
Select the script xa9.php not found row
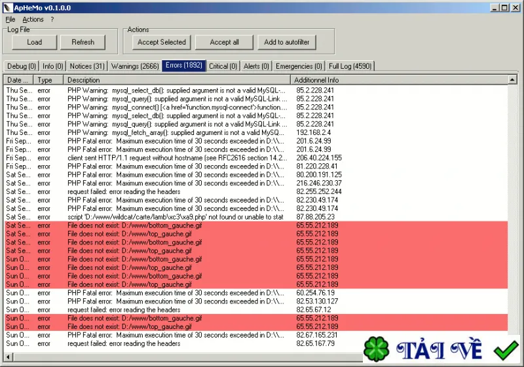[x=256, y=217]
